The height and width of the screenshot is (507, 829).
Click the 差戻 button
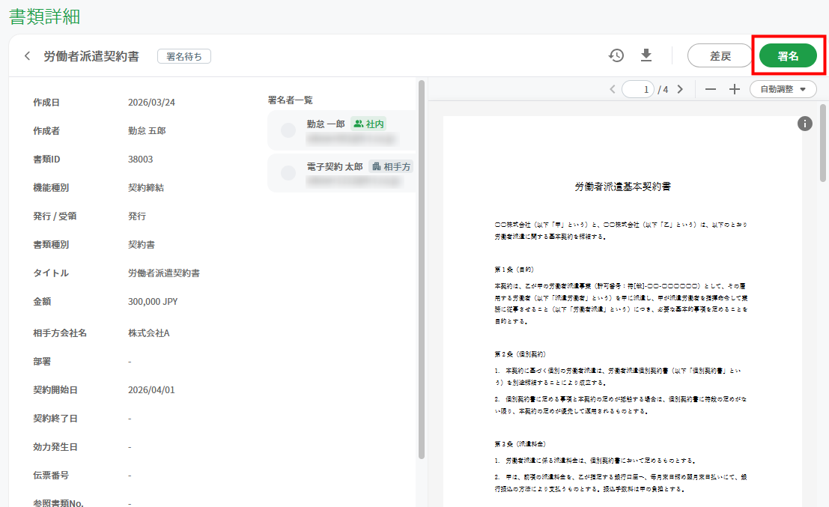tap(720, 56)
